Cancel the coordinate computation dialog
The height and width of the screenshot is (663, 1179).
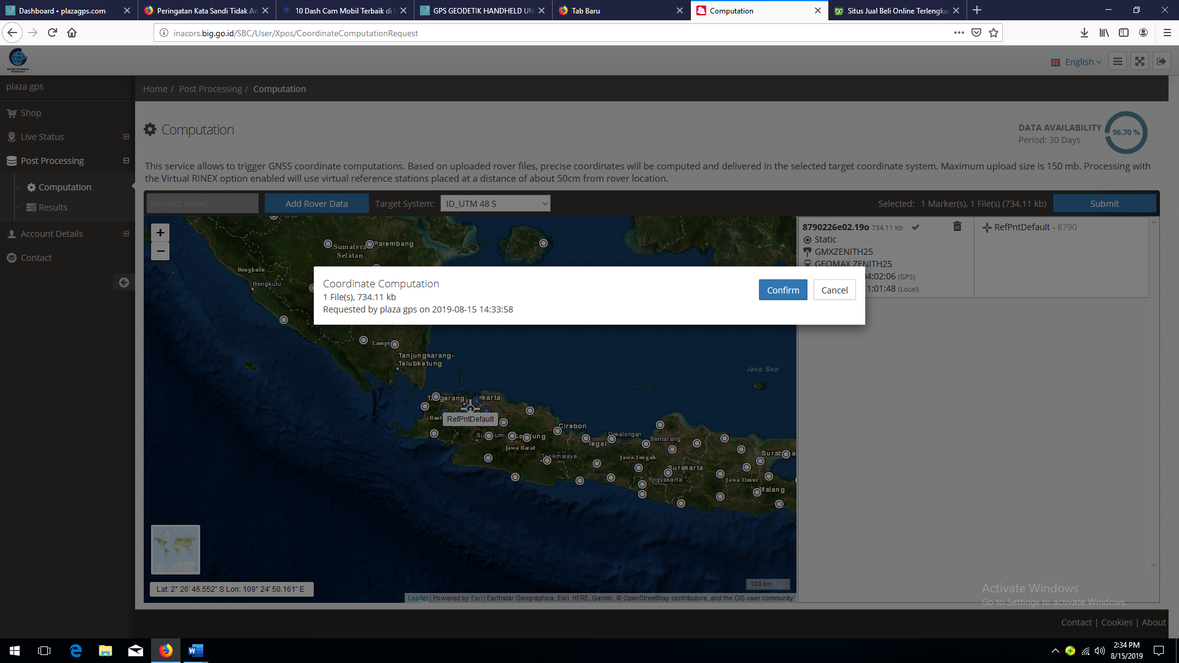(x=834, y=290)
